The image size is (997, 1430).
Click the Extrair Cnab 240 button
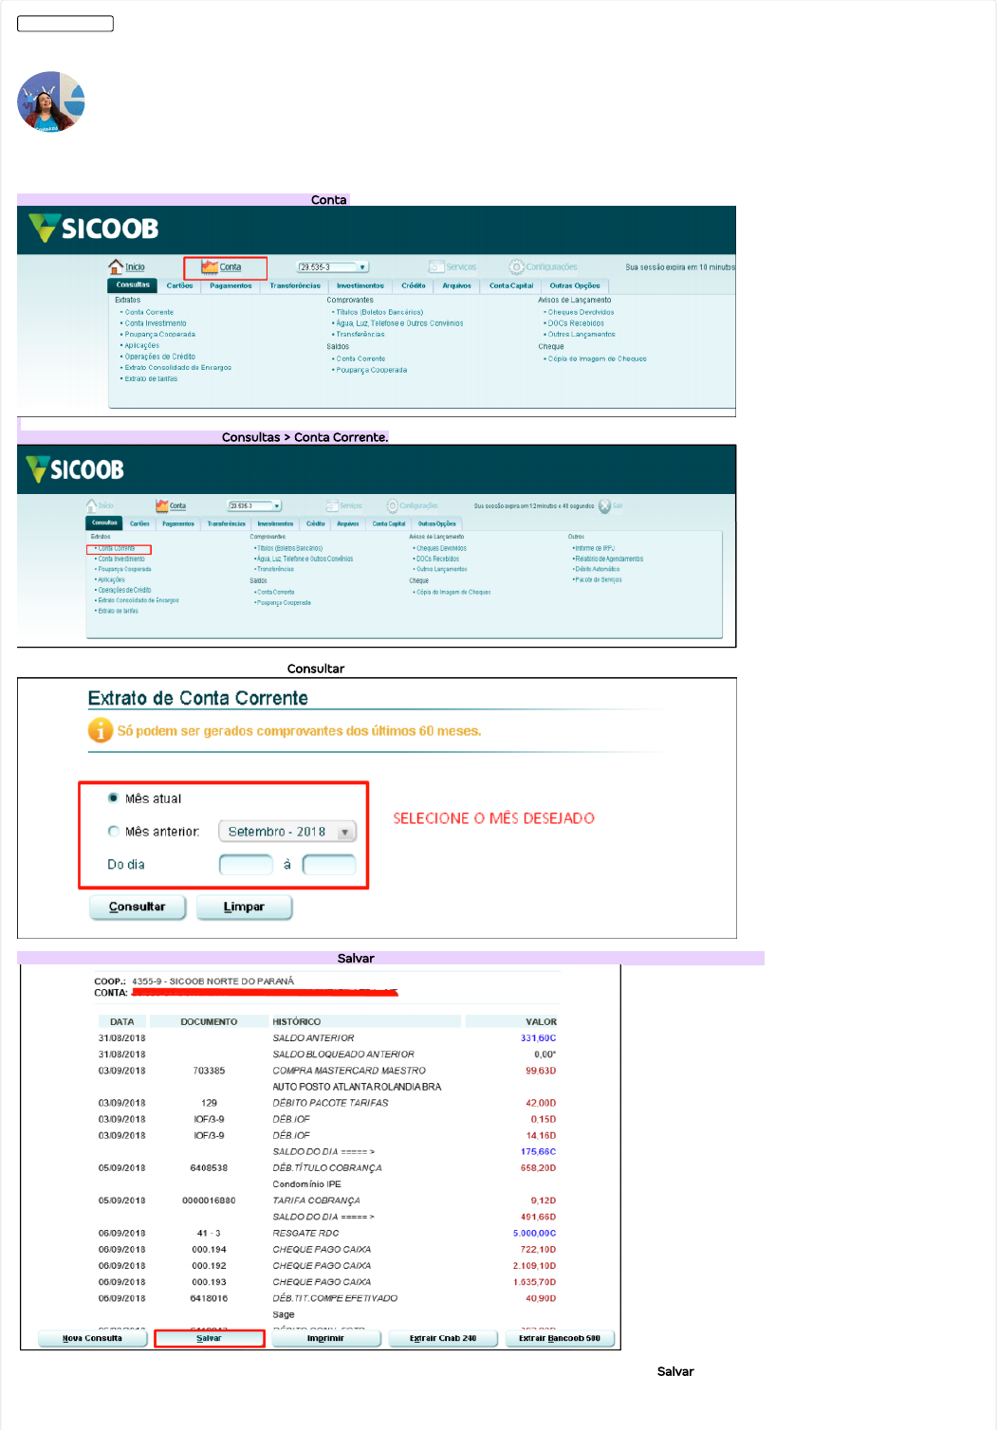pyautogui.click(x=442, y=1338)
